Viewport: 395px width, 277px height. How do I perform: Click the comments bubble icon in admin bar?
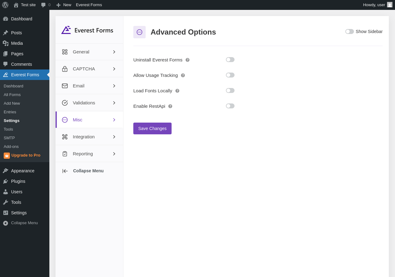[44, 5]
